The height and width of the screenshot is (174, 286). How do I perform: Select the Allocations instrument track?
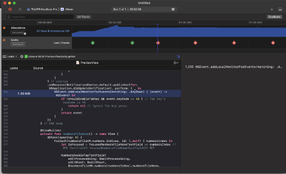(37, 31)
